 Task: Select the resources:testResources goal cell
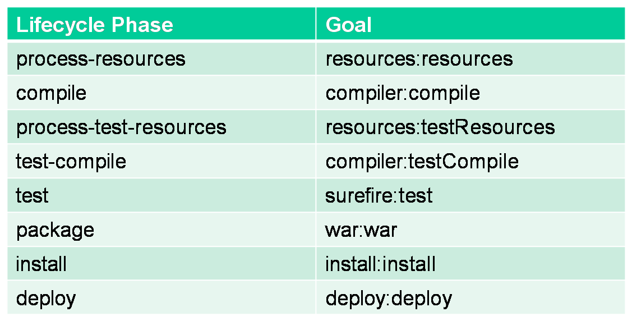coord(440,127)
